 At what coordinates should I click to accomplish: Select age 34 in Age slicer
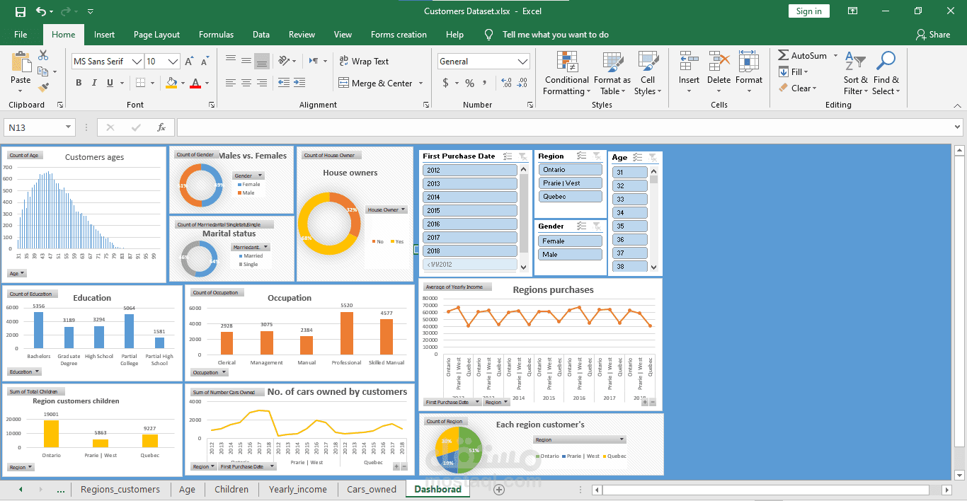pos(630,212)
